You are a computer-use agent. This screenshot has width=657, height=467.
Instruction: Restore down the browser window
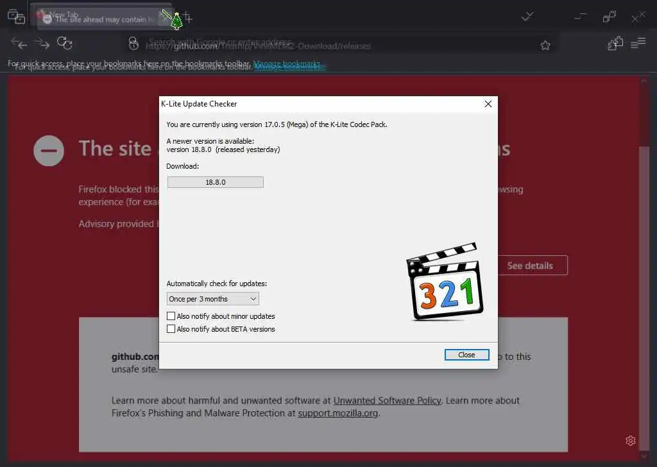[x=610, y=17]
